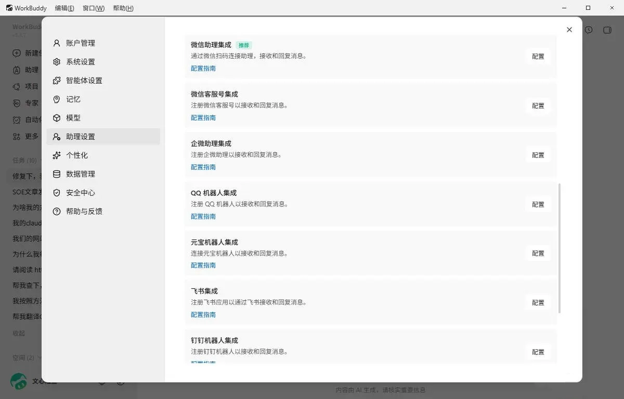This screenshot has height=399, width=624.
Task: Click the 飞书集成 heading
Action: point(204,291)
